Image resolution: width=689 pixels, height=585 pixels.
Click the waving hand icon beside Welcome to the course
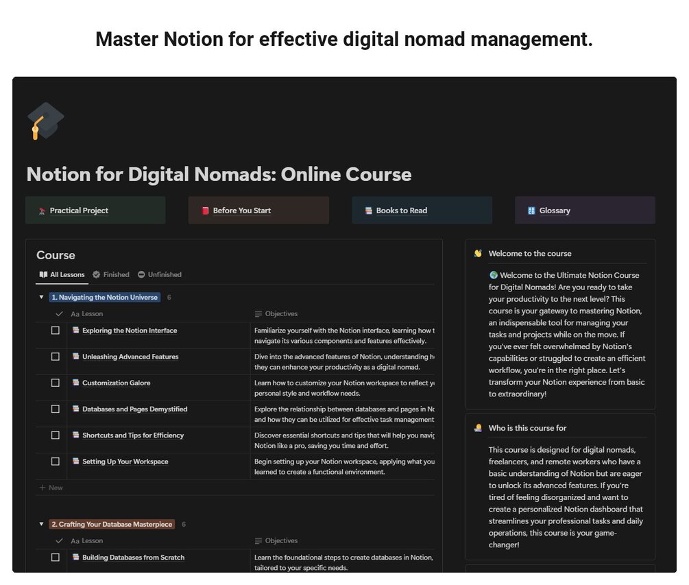[478, 254]
